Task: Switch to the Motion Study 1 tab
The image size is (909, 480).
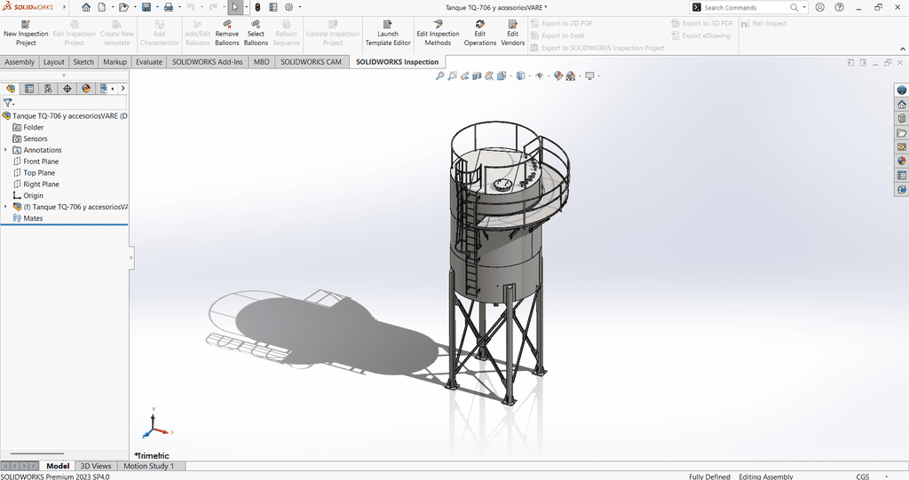Action: pos(148,466)
